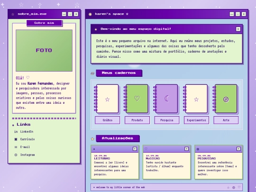The image size is (256, 192).
Task: Maximize the karen's space window
Action: tap(238, 14)
